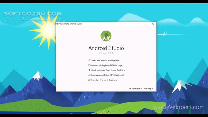This screenshot has width=208, height=117.
Task: Click the small Android Studio title bar icon
Action: 57,24
